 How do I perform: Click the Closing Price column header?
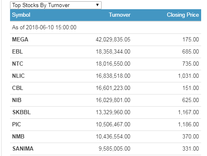[x=183, y=15]
